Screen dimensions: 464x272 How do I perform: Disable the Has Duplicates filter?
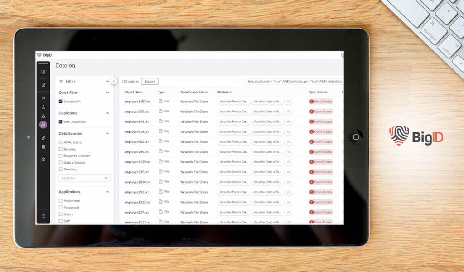click(61, 122)
